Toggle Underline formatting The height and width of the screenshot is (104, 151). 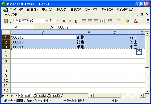click(76, 21)
